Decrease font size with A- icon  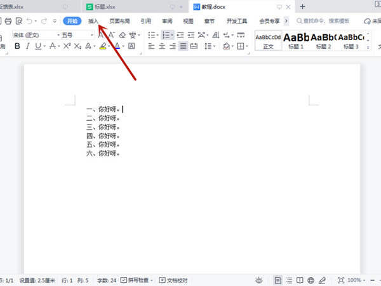pyautogui.click(x=111, y=35)
